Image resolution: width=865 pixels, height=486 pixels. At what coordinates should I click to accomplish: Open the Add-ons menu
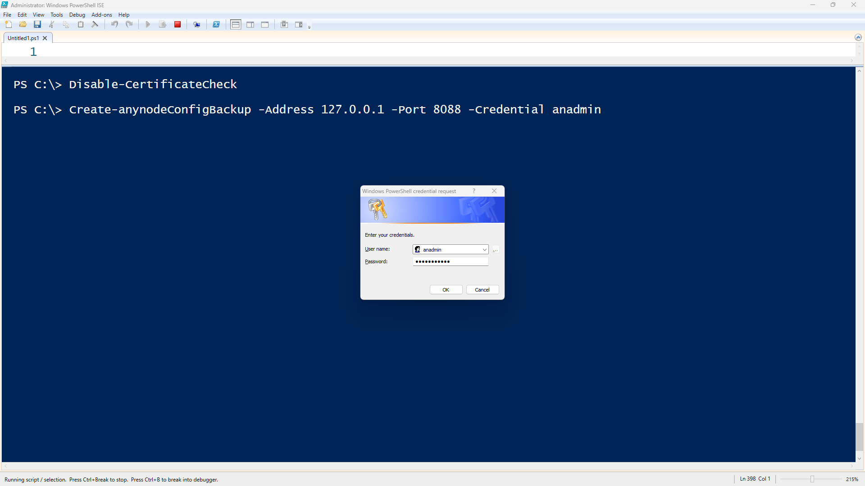102,14
